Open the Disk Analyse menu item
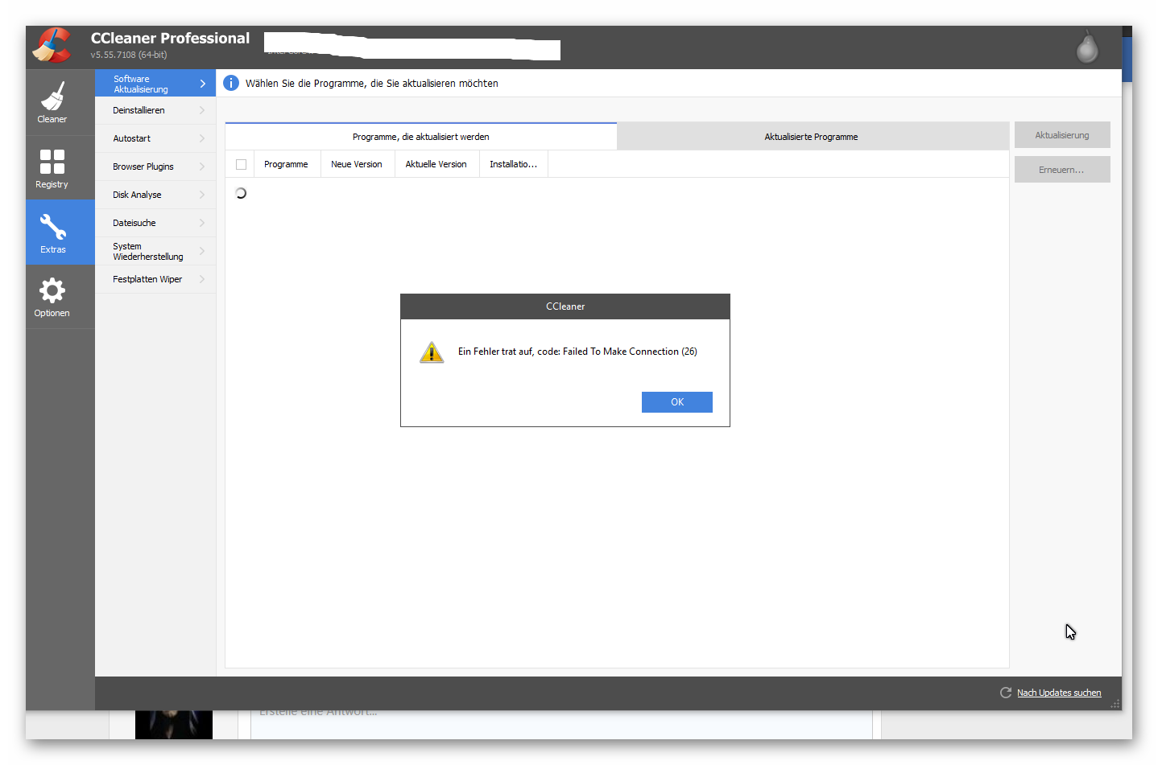The image size is (1158, 765). (x=155, y=195)
